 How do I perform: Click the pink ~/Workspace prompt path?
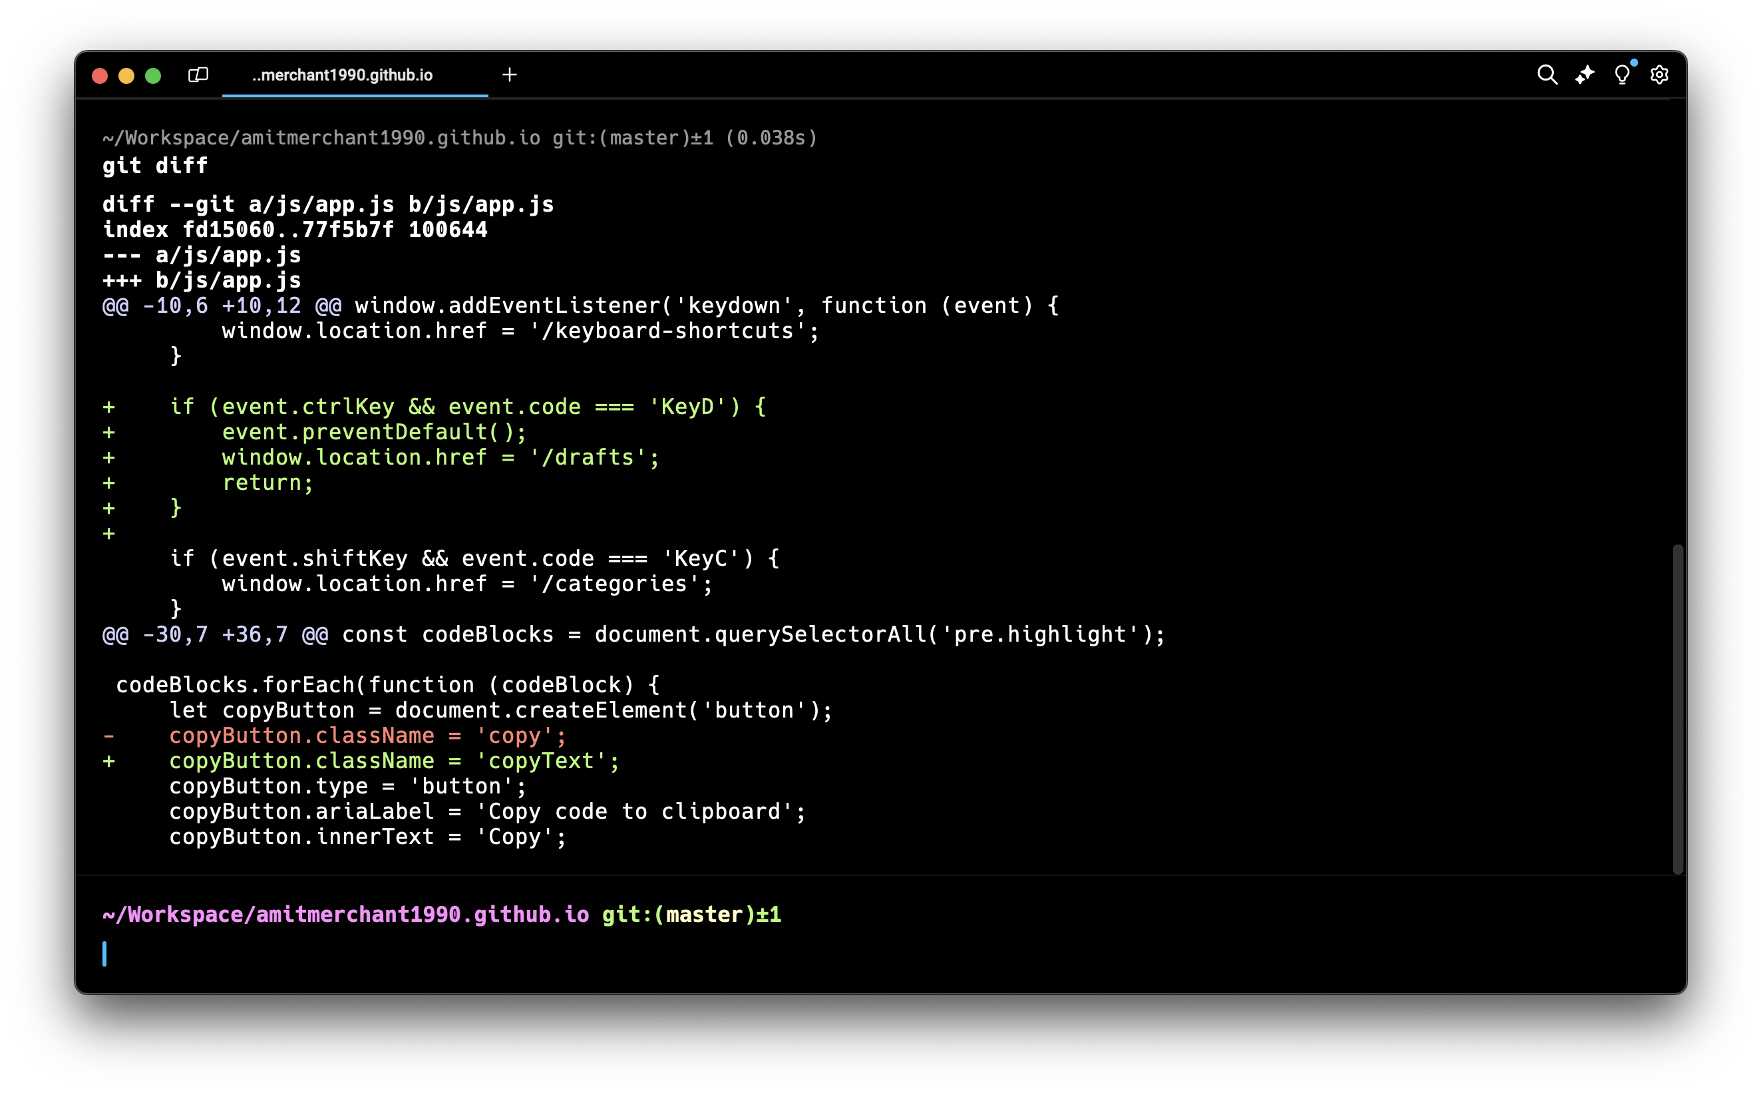346,915
